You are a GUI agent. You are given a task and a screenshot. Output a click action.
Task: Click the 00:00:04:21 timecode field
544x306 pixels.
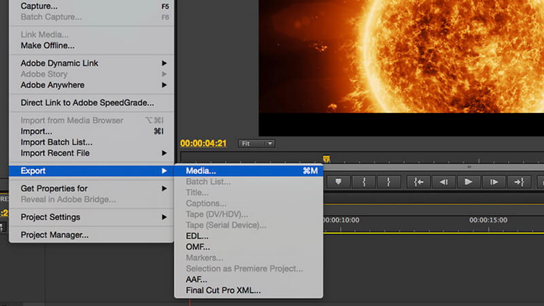[203, 143]
